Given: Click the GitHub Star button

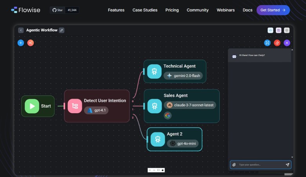Looking at the screenshot, I should click(57, 10).
